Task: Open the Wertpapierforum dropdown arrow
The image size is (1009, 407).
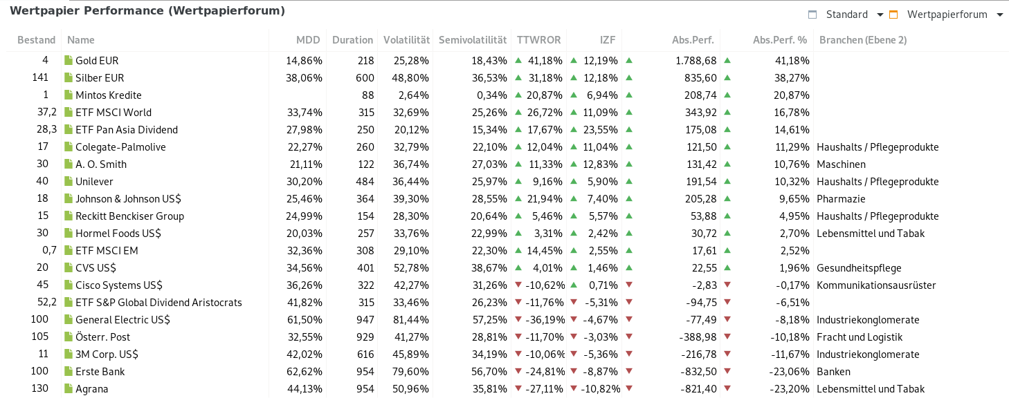Action: click(999, 15)
